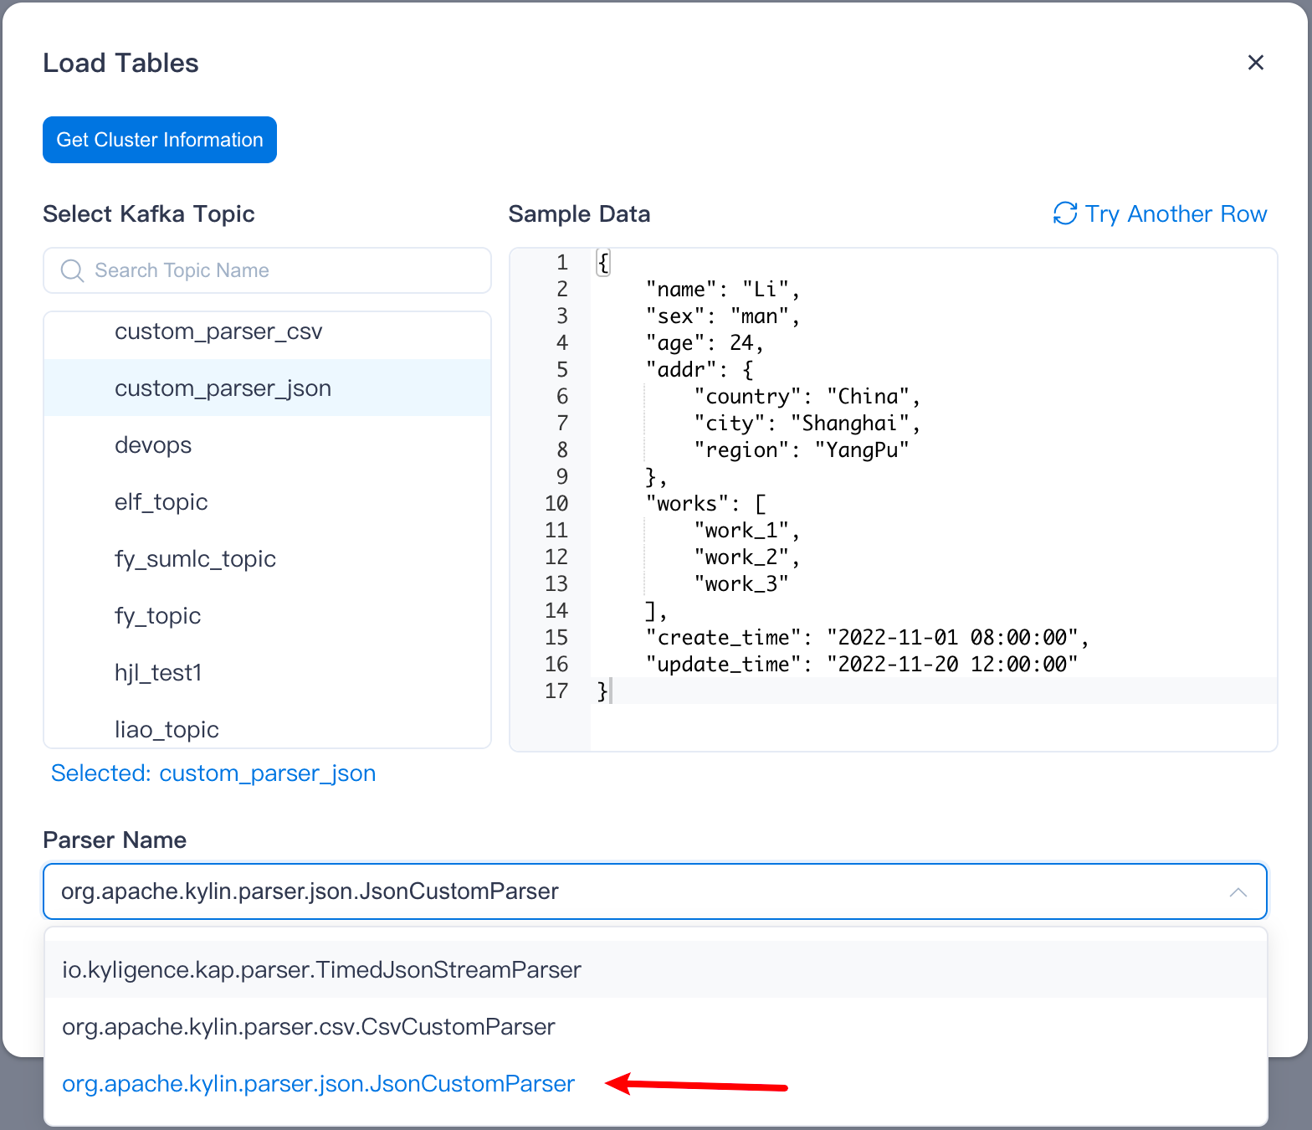
Task: Choose the fy_topic topic
Action: (158, 616)
